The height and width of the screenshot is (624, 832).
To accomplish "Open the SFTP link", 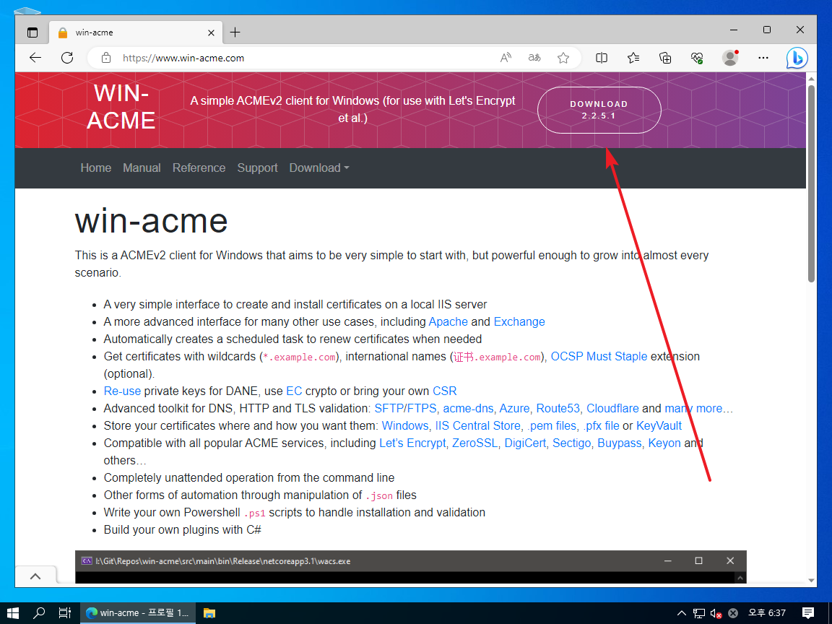I will pos(389,408).
